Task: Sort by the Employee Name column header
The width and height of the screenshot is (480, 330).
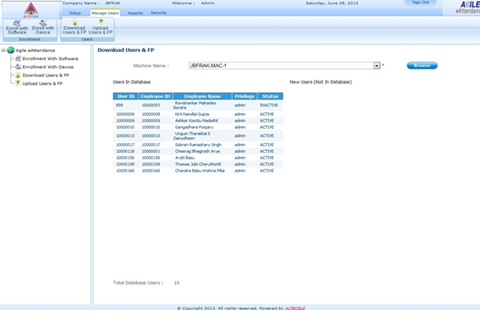Action: pyautogui.click(x=202, y=96)
